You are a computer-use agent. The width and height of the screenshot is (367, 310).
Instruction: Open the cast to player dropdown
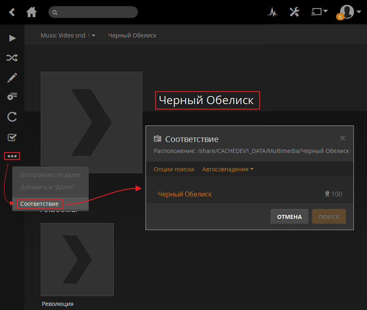click(319, 11)
